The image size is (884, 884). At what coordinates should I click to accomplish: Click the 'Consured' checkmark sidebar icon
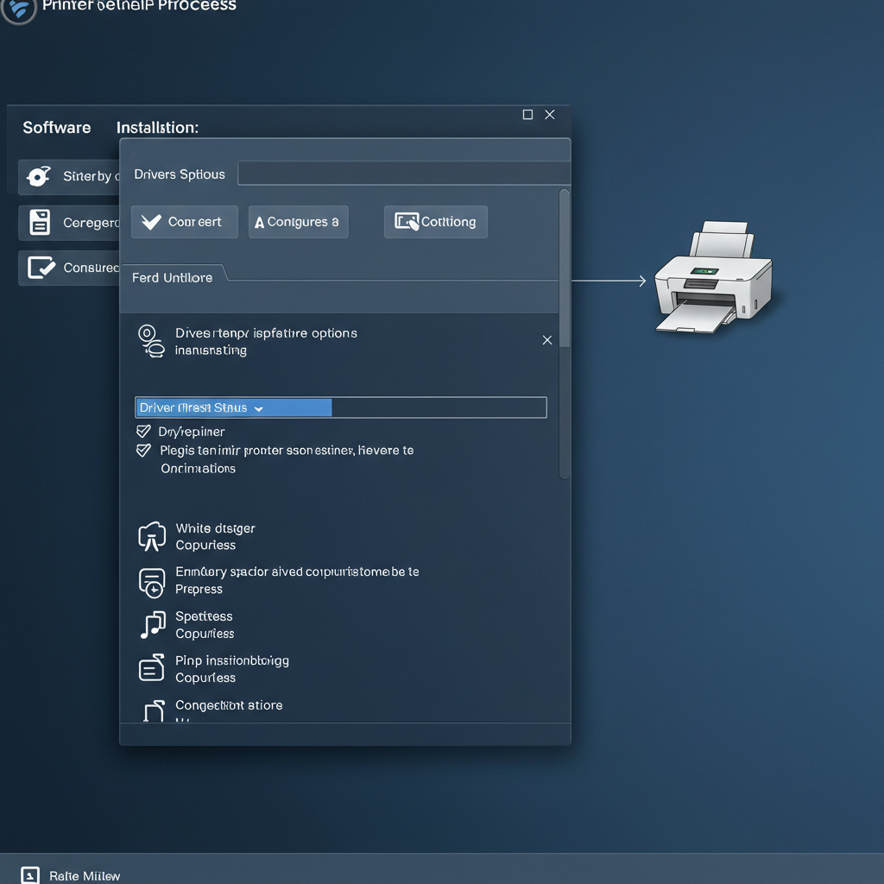pyautogui.click(x=41, y=268)
